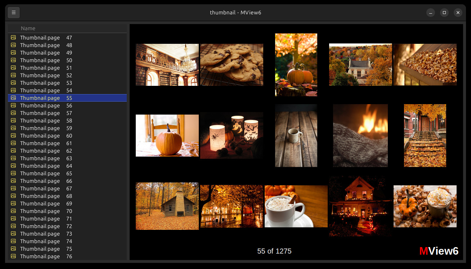Select Thumbnail page 56 in the list

(x=67, y=106)
